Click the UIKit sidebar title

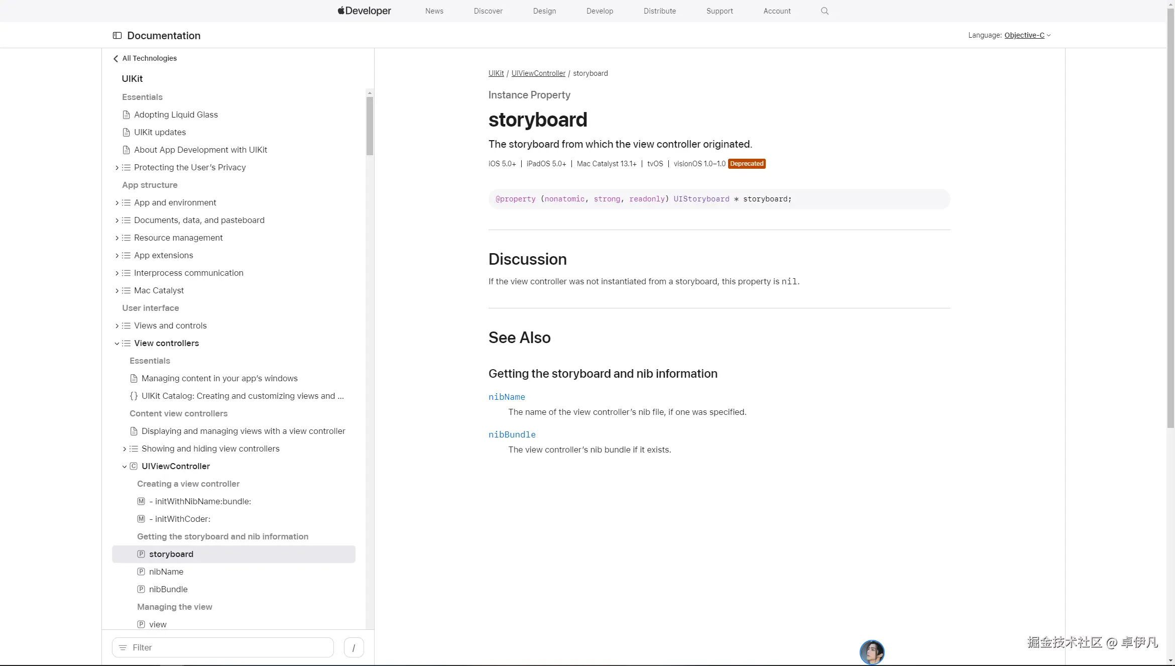[x=132, y=79]
